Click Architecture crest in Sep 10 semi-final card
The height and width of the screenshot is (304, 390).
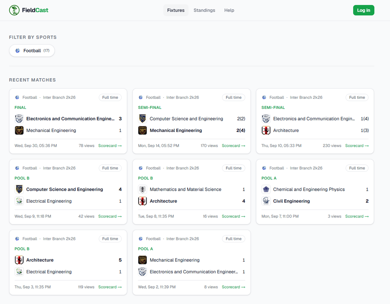pos(266,131)
